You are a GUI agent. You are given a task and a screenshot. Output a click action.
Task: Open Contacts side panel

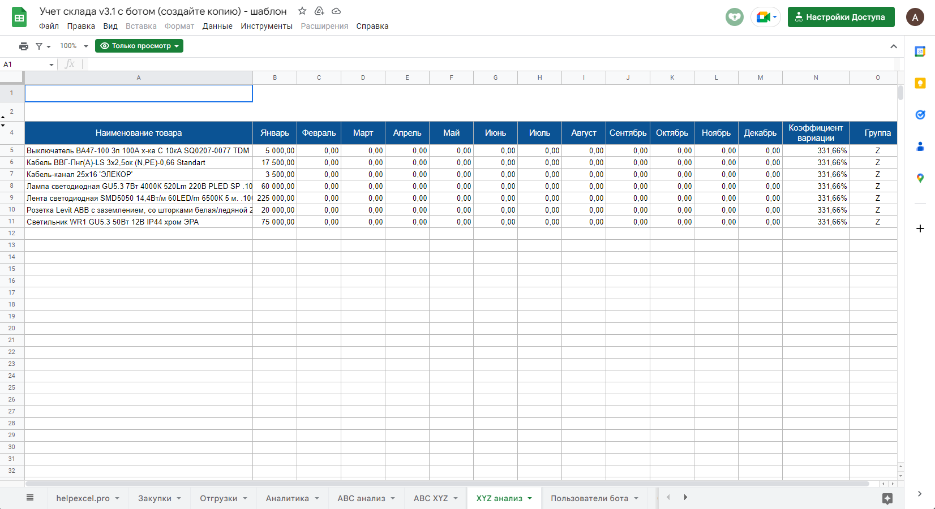tap(920, 146)
